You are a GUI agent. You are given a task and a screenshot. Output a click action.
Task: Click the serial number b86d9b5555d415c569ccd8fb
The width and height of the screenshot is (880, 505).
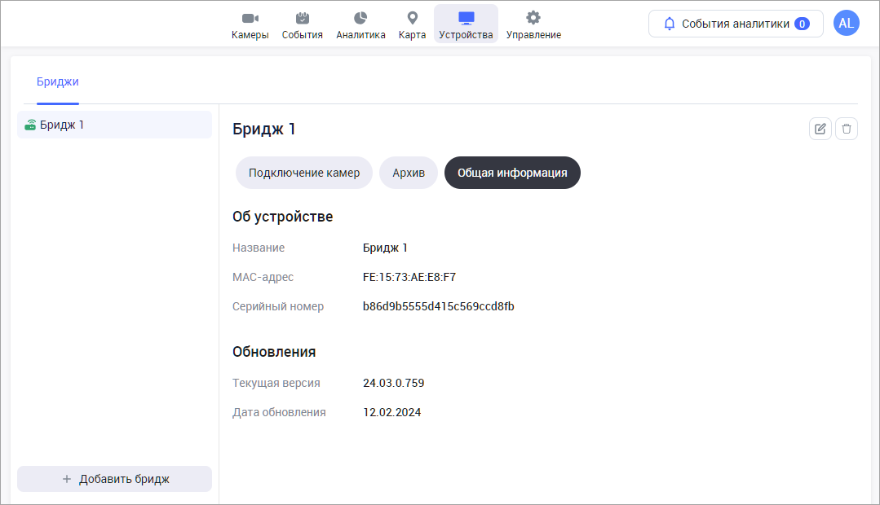click(x=439, y=306)
